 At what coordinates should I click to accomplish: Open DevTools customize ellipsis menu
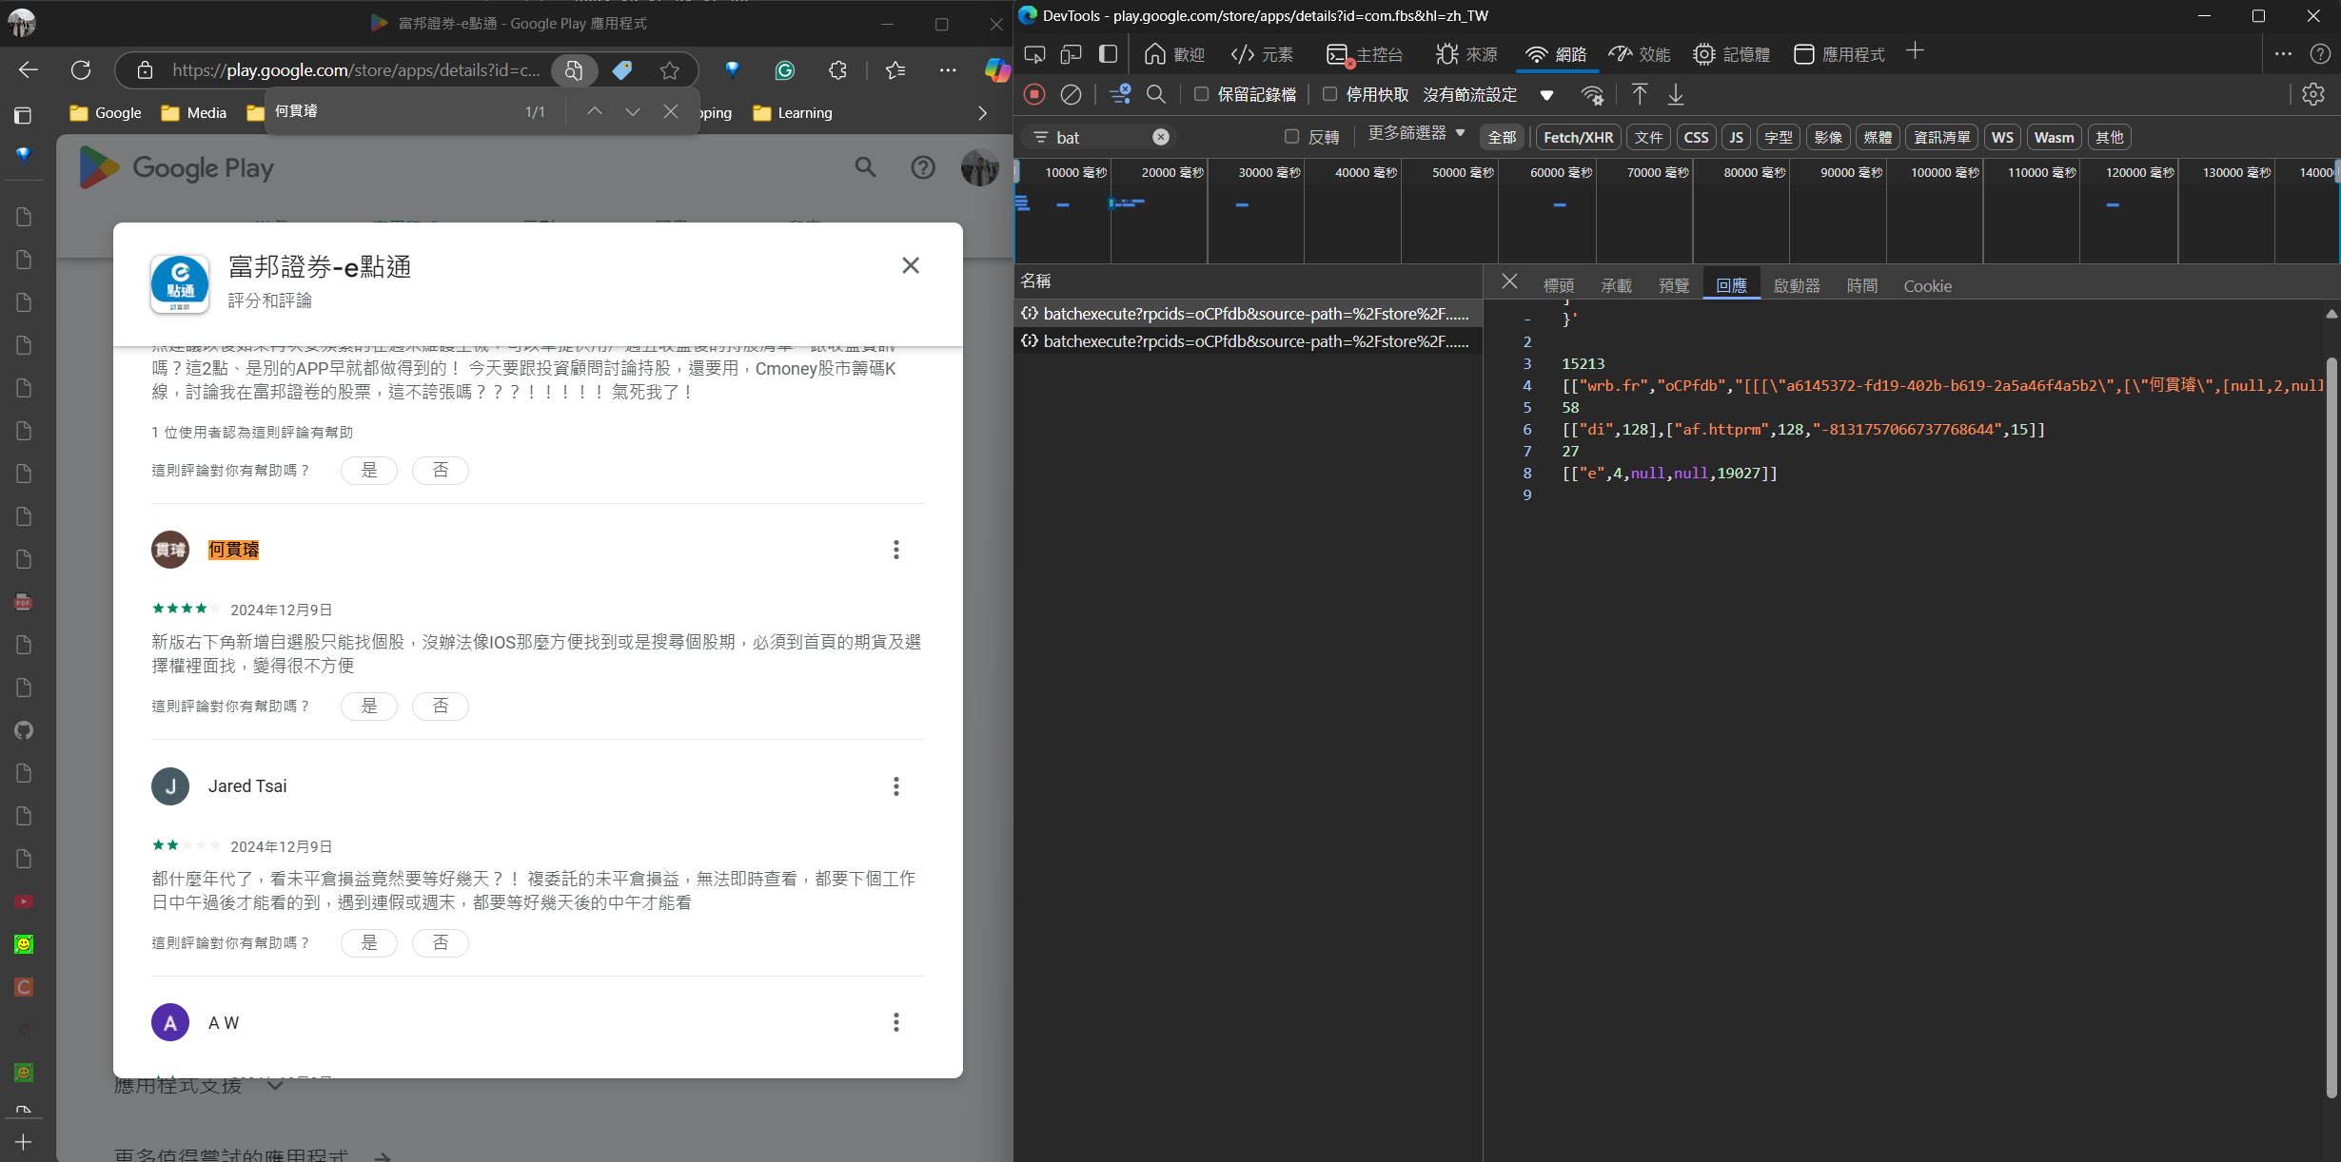tap(2283, 54)
